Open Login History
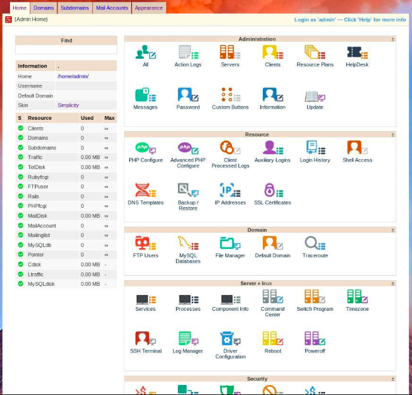This screenshot has width=412, height=395. coord(315,148)
